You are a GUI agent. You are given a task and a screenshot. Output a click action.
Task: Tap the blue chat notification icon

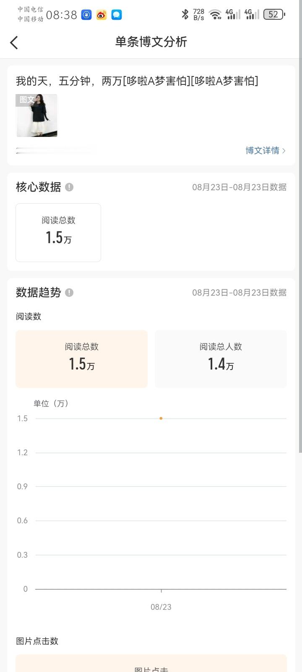tap(117, 15)
